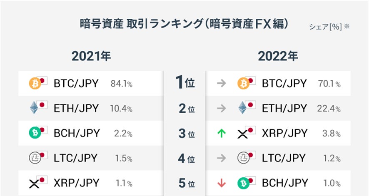
Task: Click the 2022 BTC/JPY Bitcoin icon
Action: click(x=243, y=84)
